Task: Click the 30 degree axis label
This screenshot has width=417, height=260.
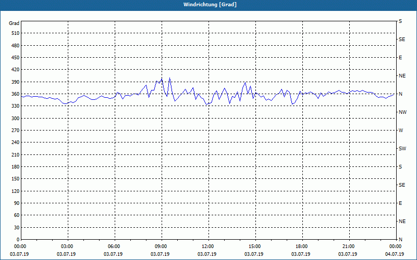Action: coord(17,227)
